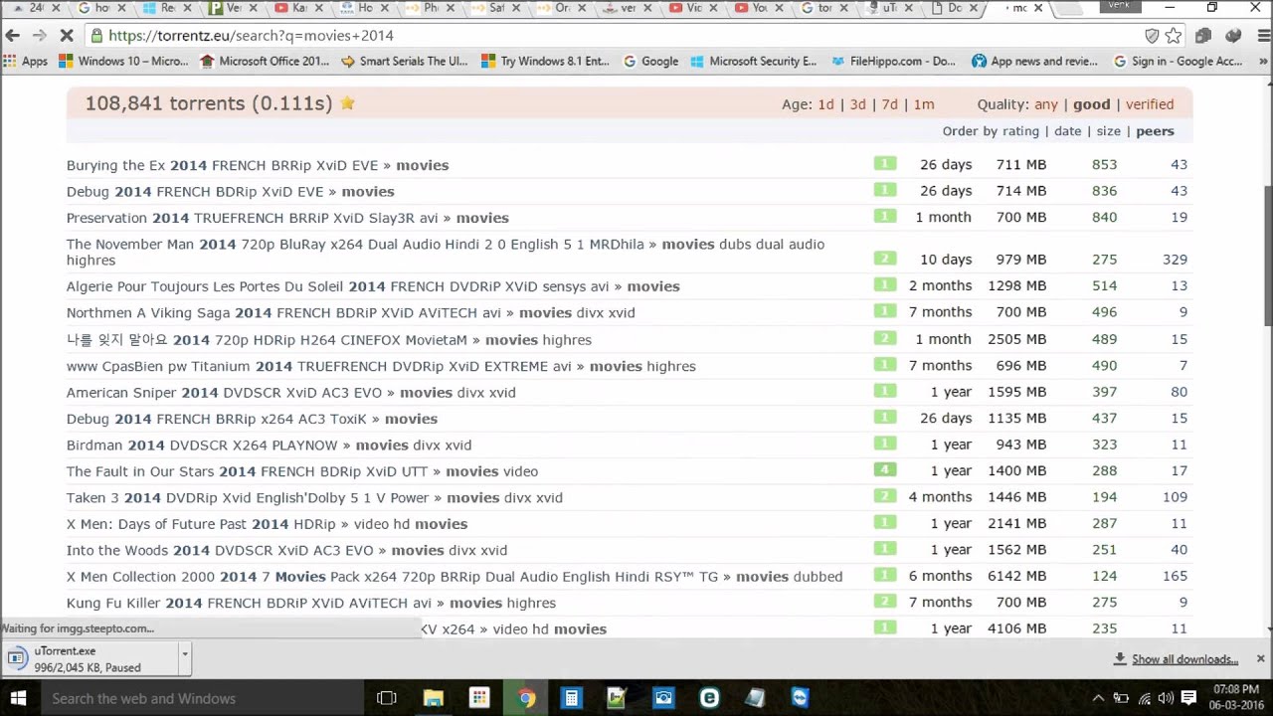Screen dimensions: 1273x716
Task: Bookmark this page with the star icon
Action: pyautogui.click(x=1174, y=36)
